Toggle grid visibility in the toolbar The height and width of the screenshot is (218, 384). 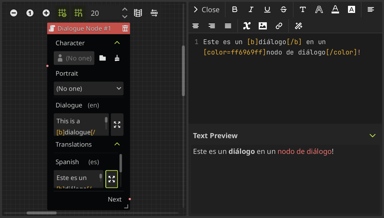tap(62, 13)
